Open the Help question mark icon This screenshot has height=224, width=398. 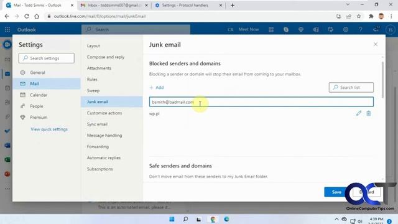point(361,29)
